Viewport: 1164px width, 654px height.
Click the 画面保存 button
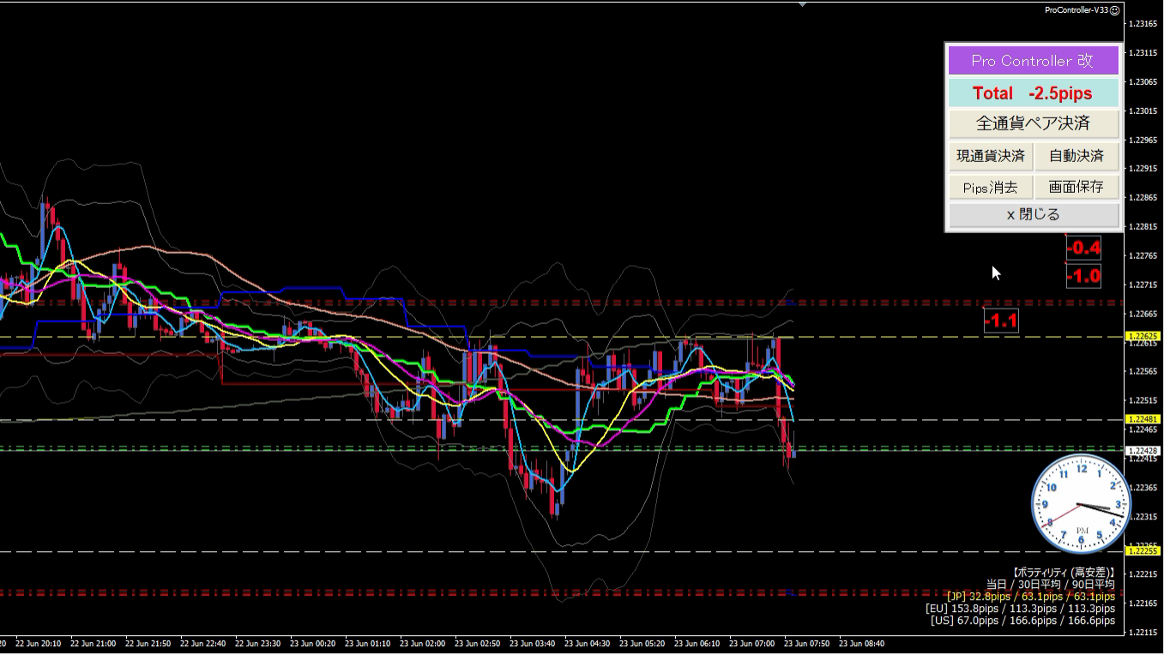point(1077,187)
